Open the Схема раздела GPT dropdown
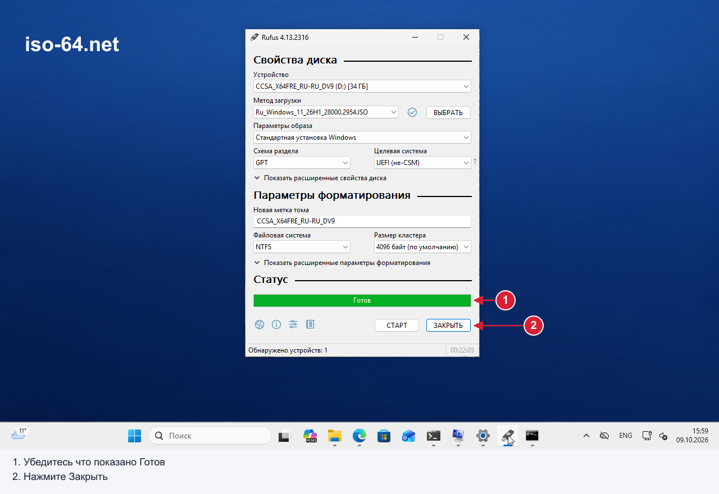This screenshot has width=719, height=494. [x=302, y=163]
